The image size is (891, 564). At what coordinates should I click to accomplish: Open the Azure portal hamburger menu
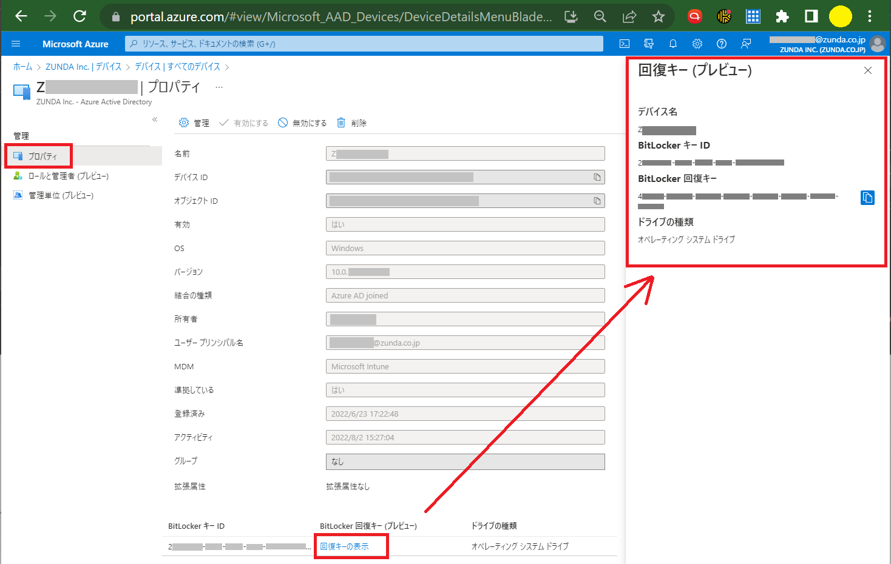pyautogui.click(x=16, y=44)
